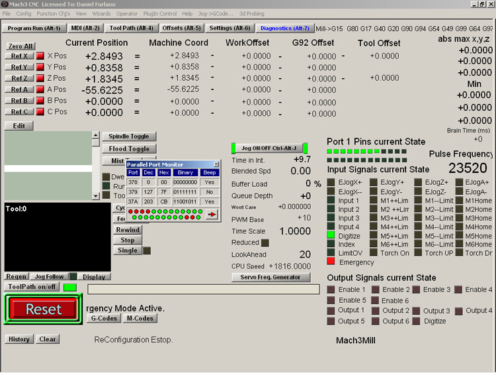Click the Output 6 signal LED
This screenshot has width=496, height=373.
coord(376,321)
